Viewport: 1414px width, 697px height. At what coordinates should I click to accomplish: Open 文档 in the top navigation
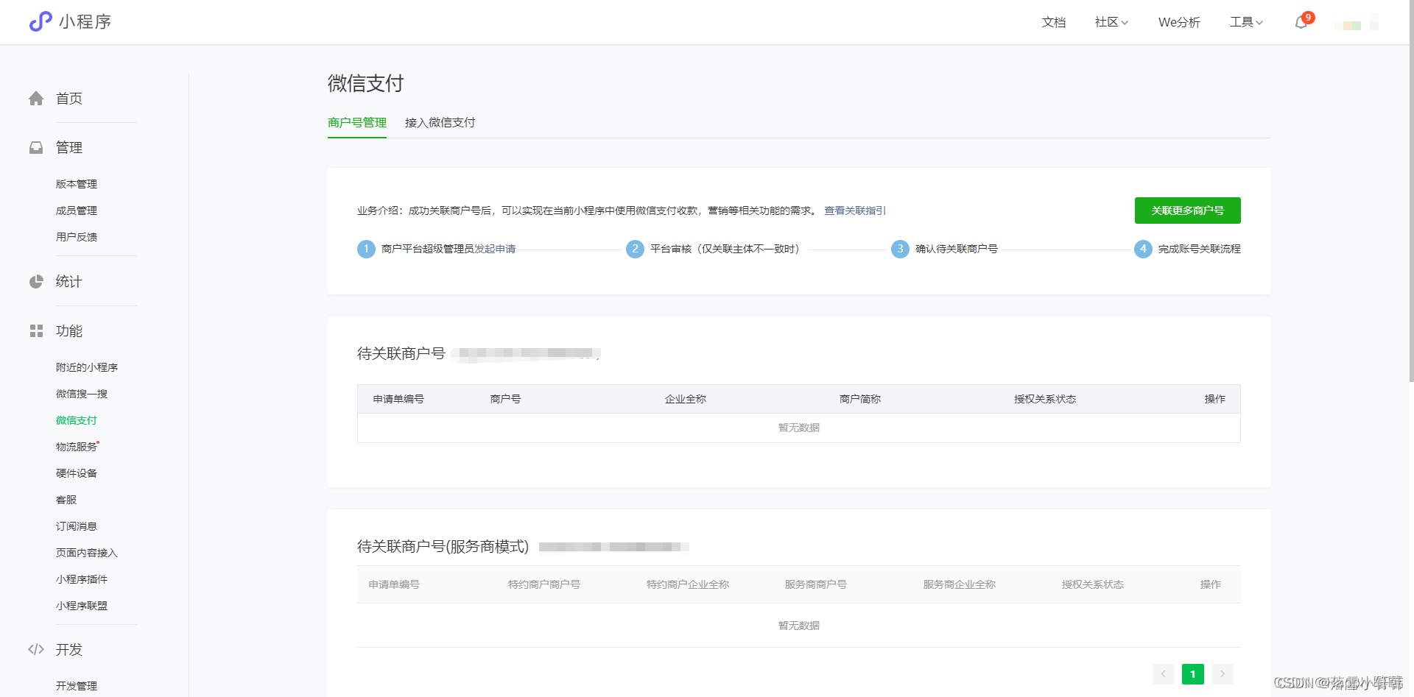point(1053,22)
